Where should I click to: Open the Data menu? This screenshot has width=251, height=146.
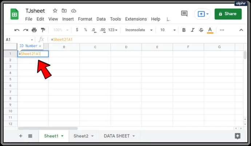click(101, 19)
